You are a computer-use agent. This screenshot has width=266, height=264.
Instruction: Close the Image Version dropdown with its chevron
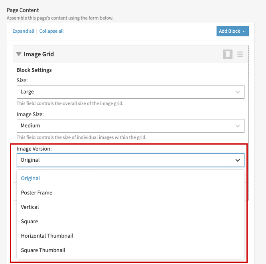238,160
